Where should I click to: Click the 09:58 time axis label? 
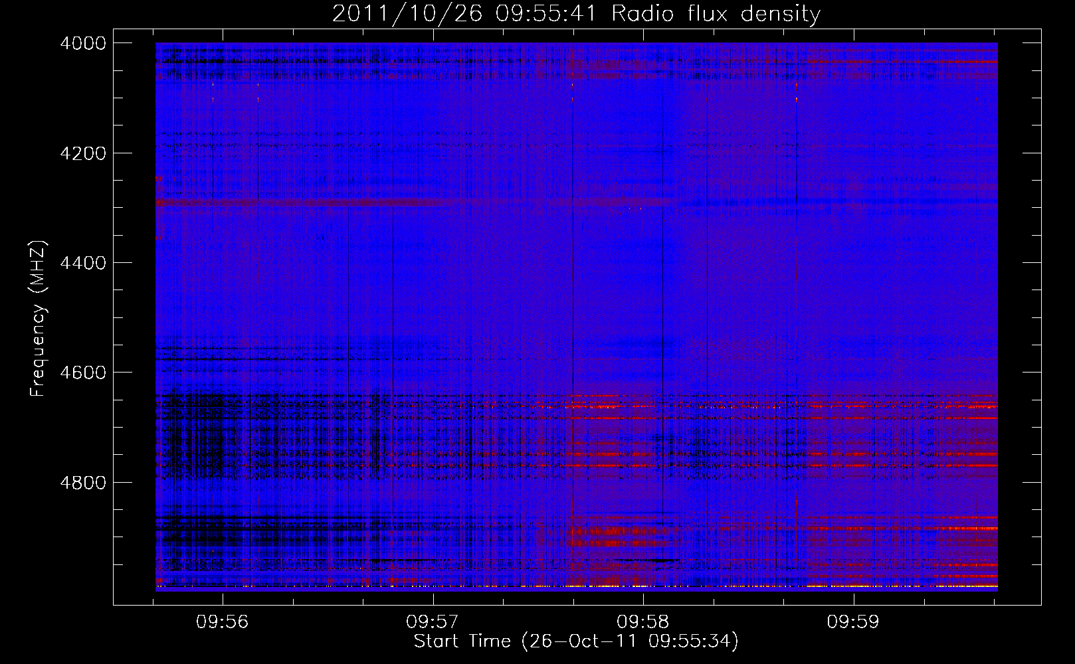pyautogui.click(x=642, y=622)
